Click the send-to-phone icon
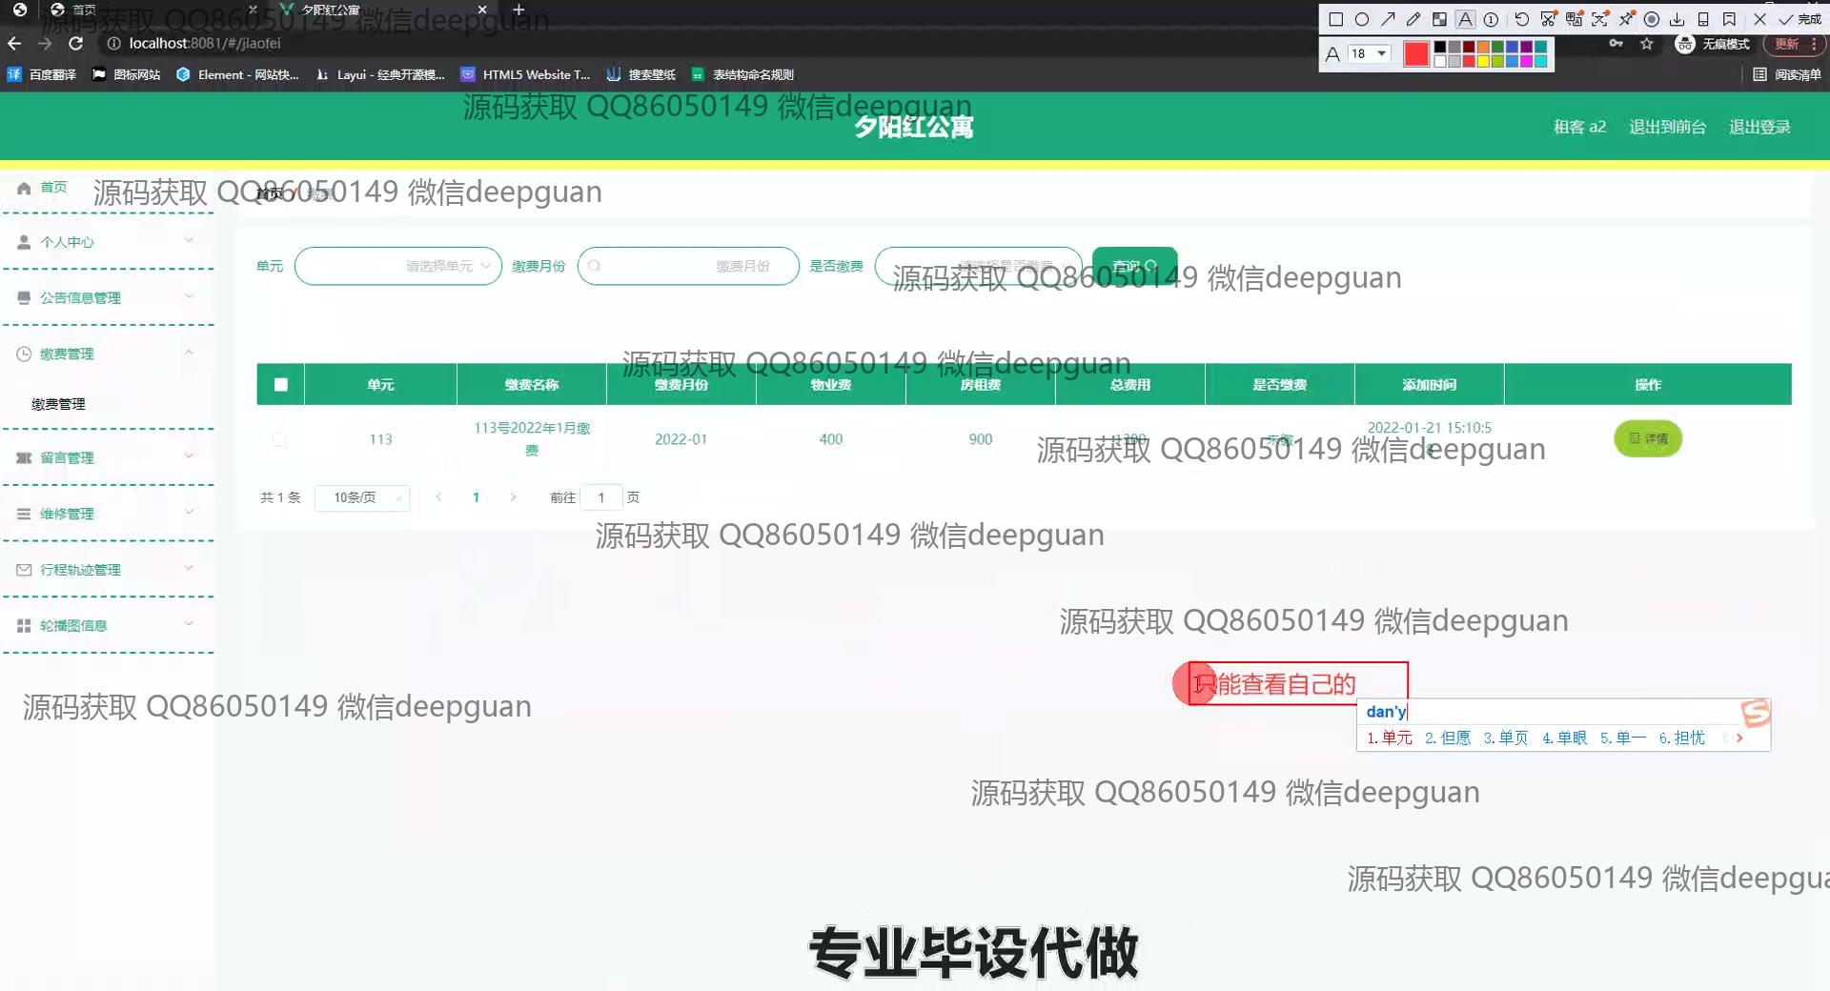The height and width of the screenshot is (991, 1830). (1703, 19)
